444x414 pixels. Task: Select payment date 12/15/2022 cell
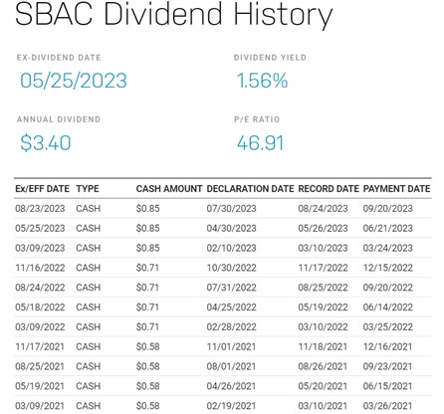pyautogui.click(x=388, y=268)
